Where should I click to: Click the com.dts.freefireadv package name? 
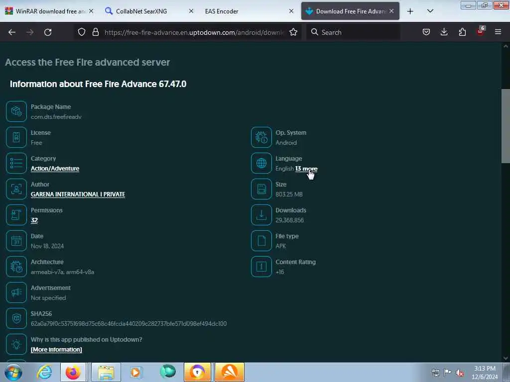pos(56,117)
